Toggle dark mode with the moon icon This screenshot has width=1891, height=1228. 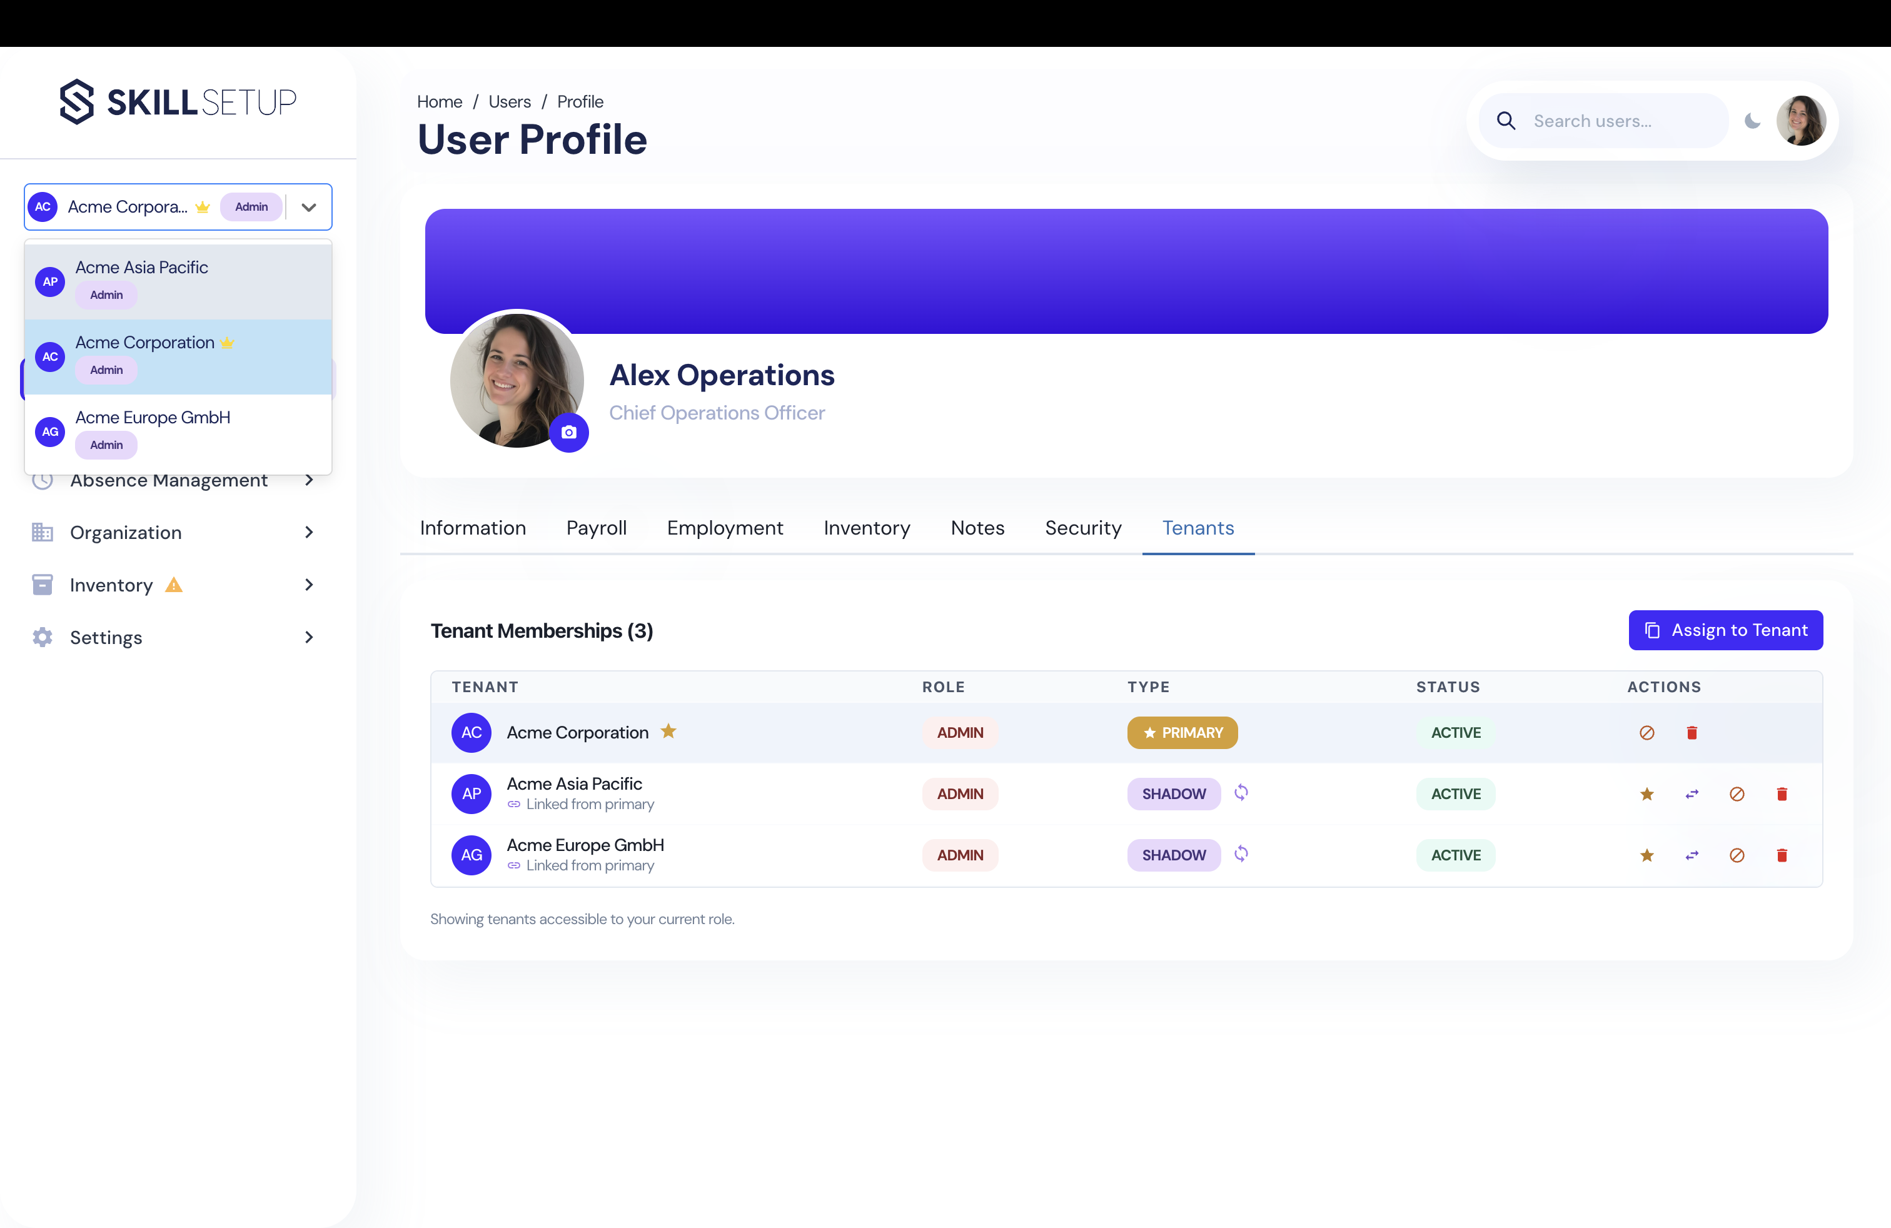click(1753, 121)
